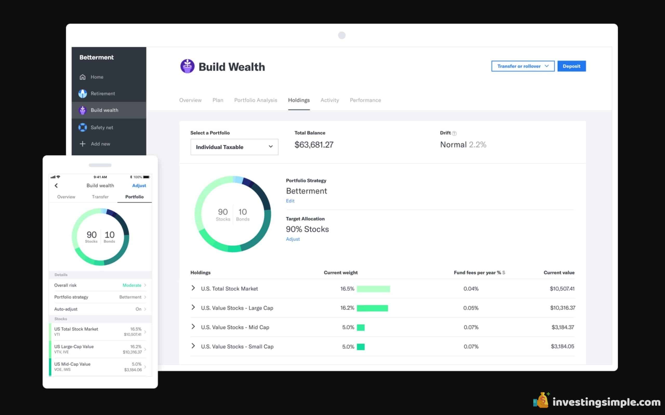Viewport: 665px width, 415px height.
Task: Click Home text in the sidebar
Action: pos(97,77)
